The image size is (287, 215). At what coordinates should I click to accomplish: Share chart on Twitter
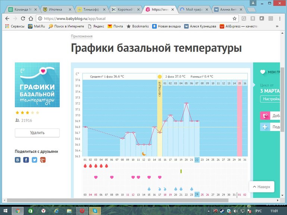pyautogui.click(x=35, y=160)
